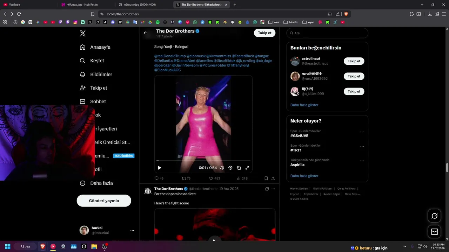Mute the video volume icon
This screenshot has height=252, width=449.
[222, 168]
